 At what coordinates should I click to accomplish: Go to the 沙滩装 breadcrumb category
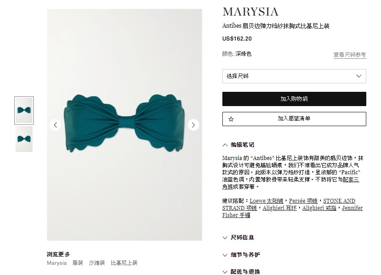click(x=97, y=263)
